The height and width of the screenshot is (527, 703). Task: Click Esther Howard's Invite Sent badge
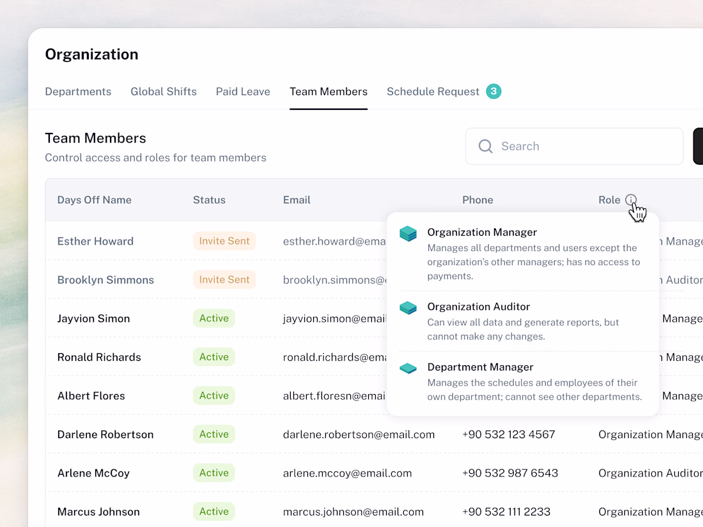pyautogui.click(x=224, y=241)
